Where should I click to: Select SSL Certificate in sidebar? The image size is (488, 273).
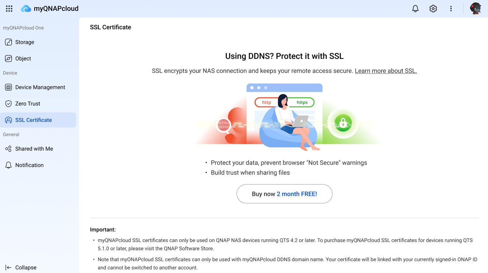click(33, 120)
